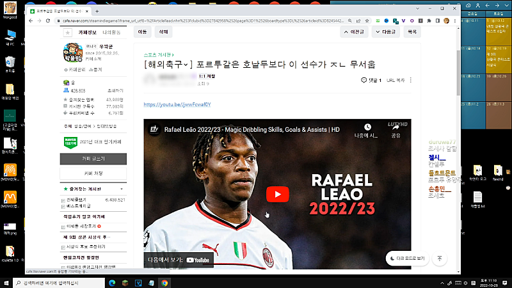Click 초대하기 invite link
Image resolution: width=512 pixels, height=288 pixels.
click(x=115, y=91)
